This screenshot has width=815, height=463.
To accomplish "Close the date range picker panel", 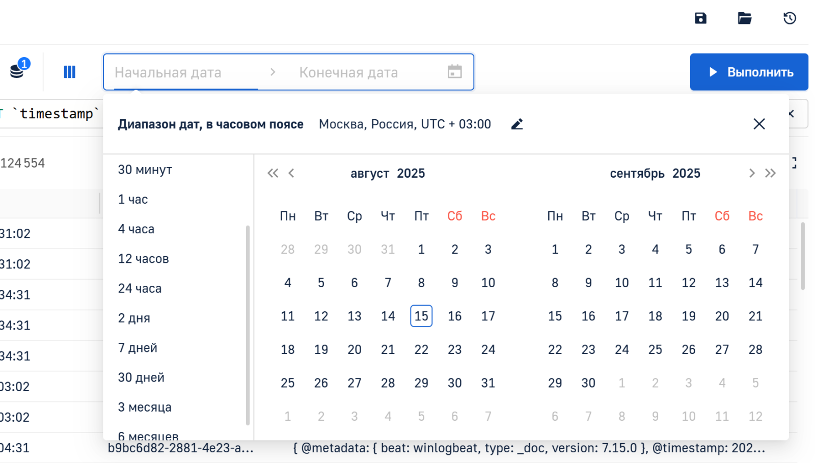I will coord(758,124).
